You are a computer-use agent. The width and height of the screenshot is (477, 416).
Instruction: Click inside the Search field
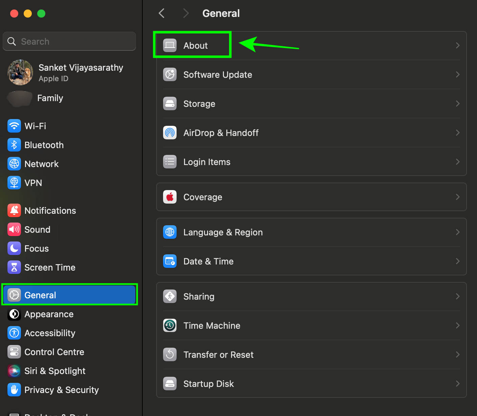tap(69, 41)
